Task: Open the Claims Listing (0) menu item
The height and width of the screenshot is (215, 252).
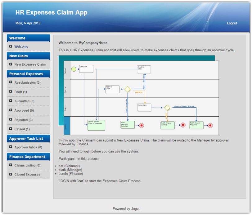Action: pos(27,166)
